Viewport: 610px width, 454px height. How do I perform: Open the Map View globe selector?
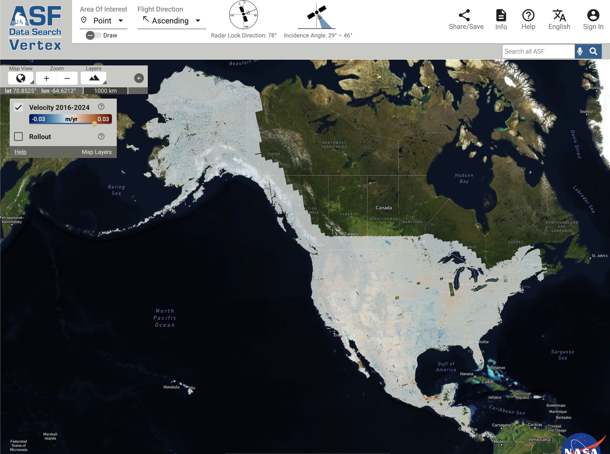21,78
